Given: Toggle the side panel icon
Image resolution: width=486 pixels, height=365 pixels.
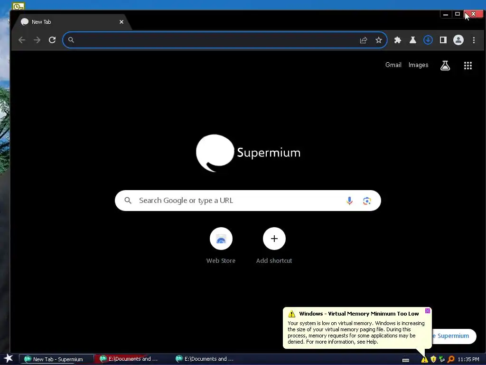Looking at the screenshot, I should coord(443,40).
